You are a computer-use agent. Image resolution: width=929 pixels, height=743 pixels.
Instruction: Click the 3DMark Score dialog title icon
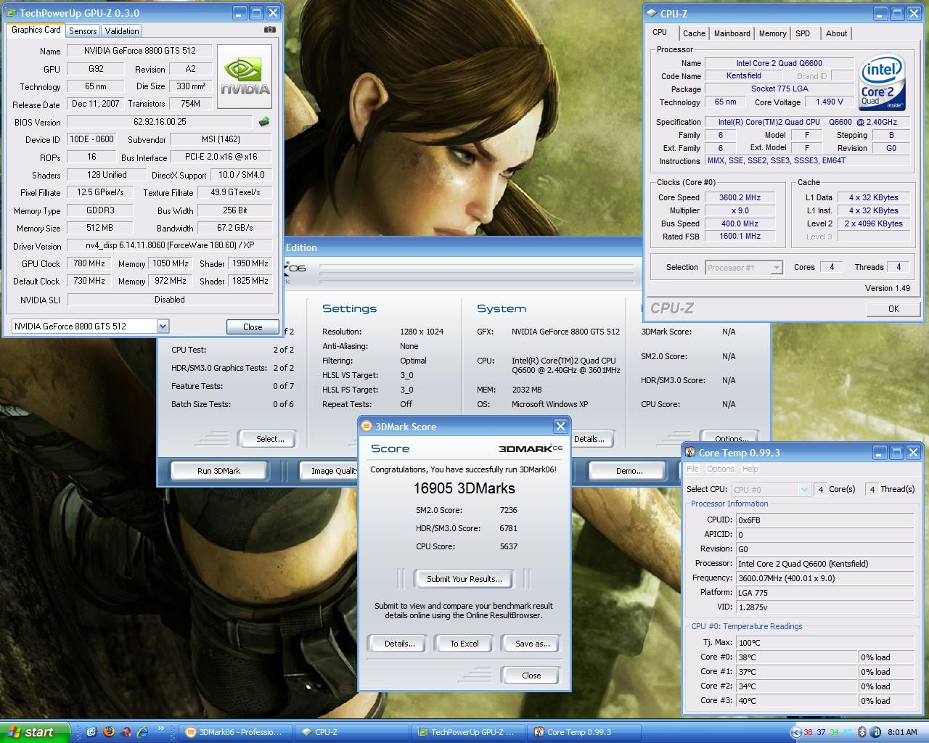(367, 426)
